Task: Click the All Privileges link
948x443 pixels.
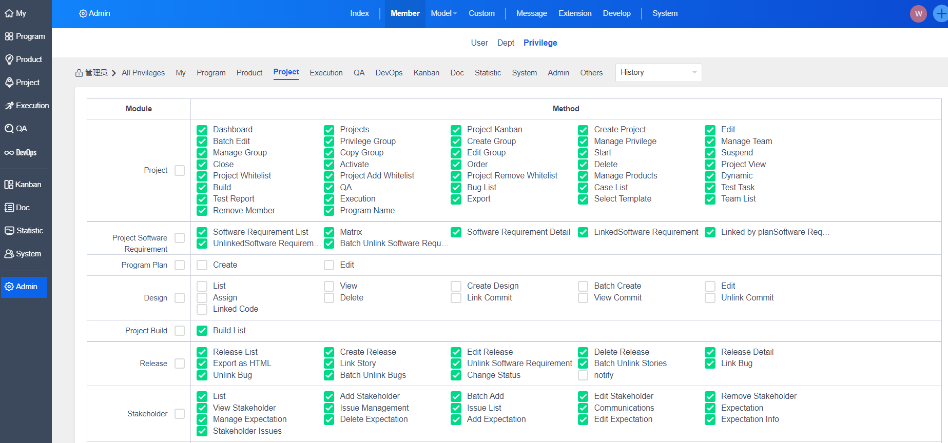Action: (x=143, y=73)
